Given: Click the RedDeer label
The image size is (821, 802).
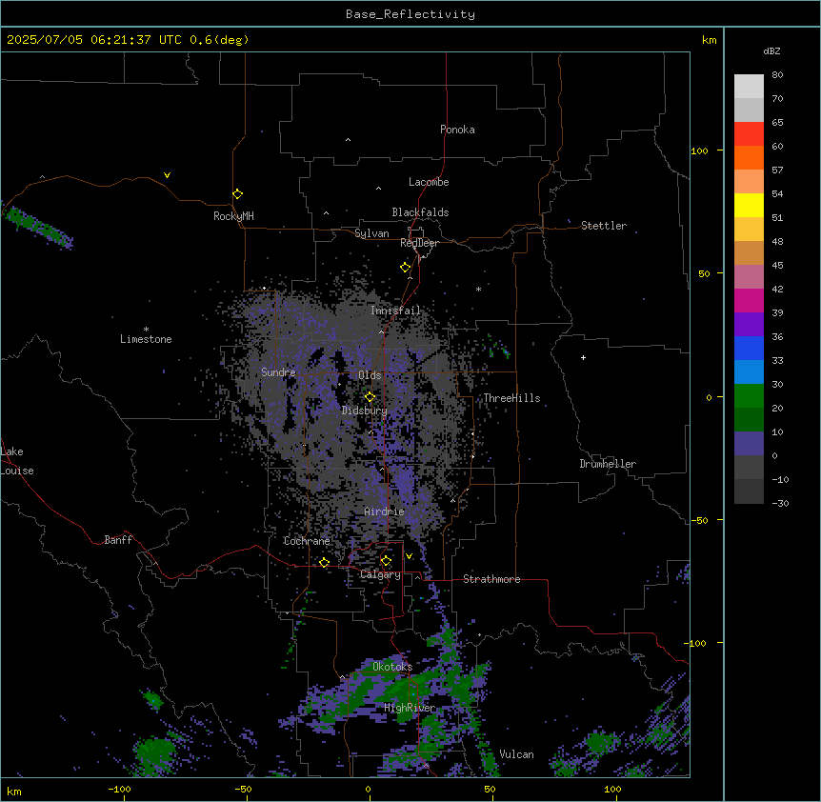Looking at the screenshot, I should 419,243.
